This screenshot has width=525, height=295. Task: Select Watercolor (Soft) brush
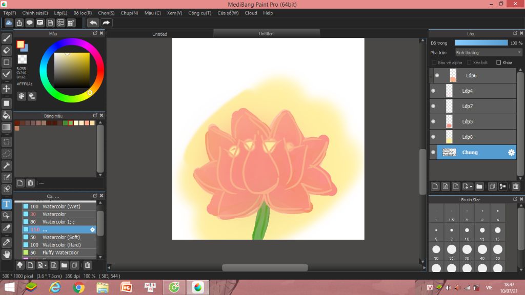(x=59, y=237)
